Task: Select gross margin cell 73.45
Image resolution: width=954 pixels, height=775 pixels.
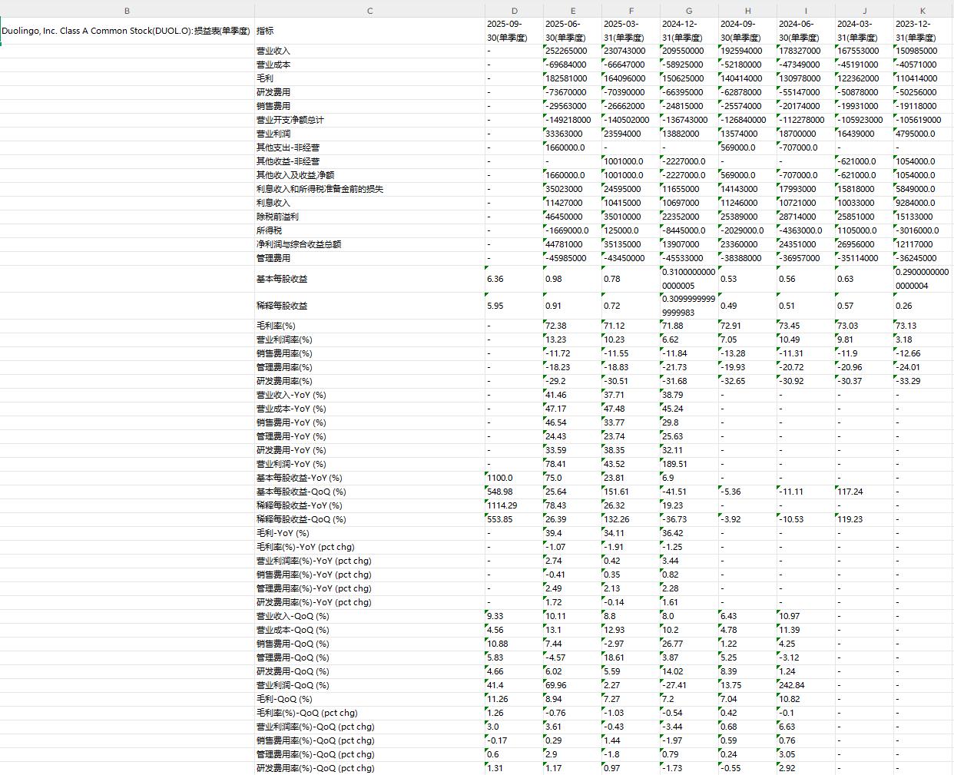Action: point(806,326)
